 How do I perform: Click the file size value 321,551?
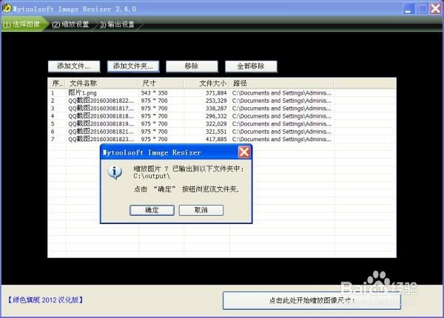coord(216,132)
